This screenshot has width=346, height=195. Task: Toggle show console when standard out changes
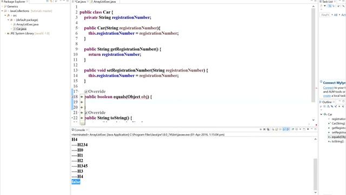point(284,129)
